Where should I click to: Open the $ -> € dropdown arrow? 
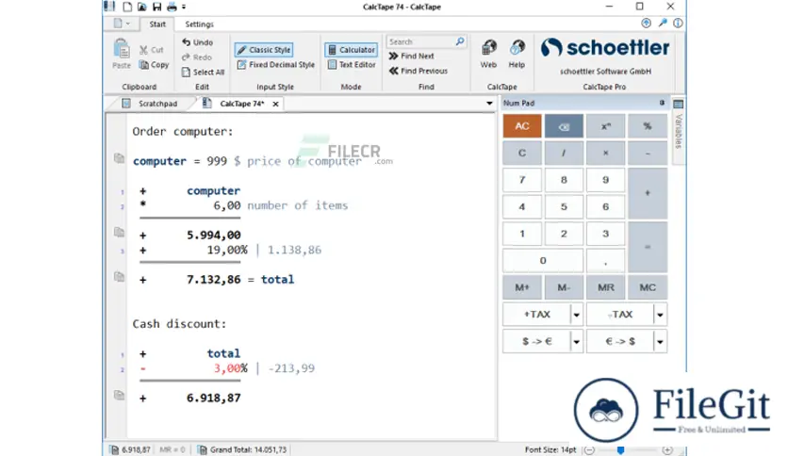point(577,342)
